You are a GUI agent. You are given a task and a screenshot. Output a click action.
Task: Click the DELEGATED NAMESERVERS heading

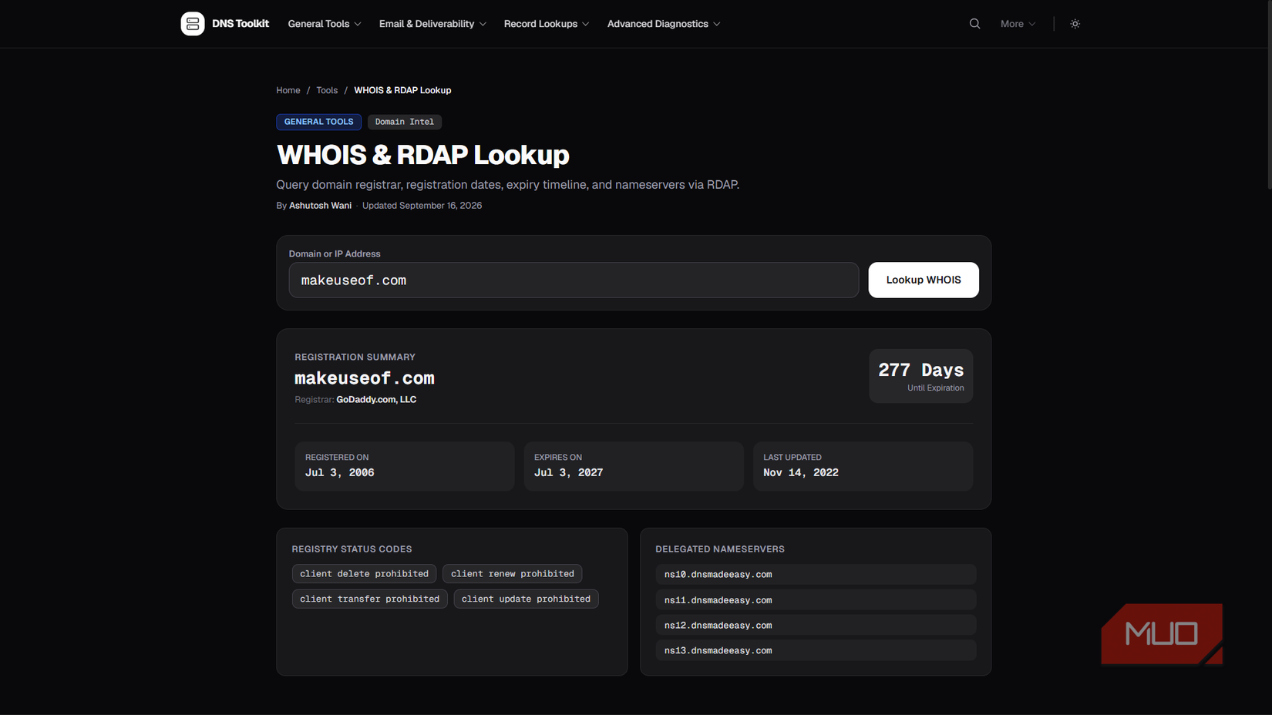click(x=720, y=549)
